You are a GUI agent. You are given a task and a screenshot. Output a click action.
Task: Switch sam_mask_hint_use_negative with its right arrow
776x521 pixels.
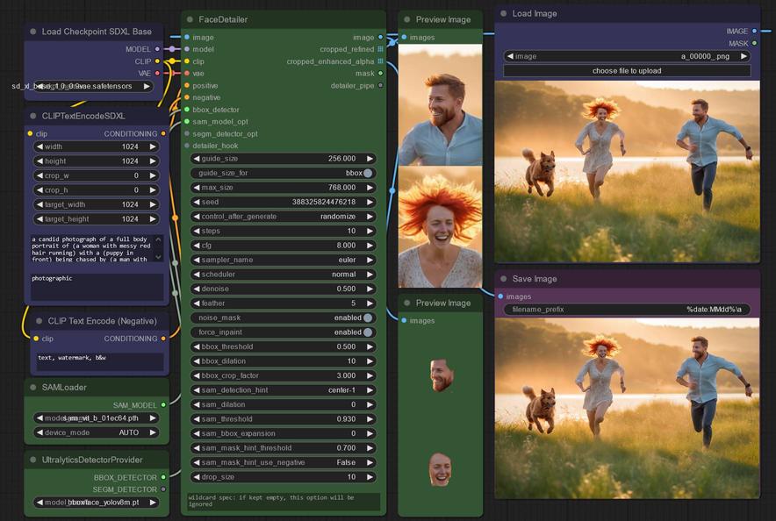point(370,462)
